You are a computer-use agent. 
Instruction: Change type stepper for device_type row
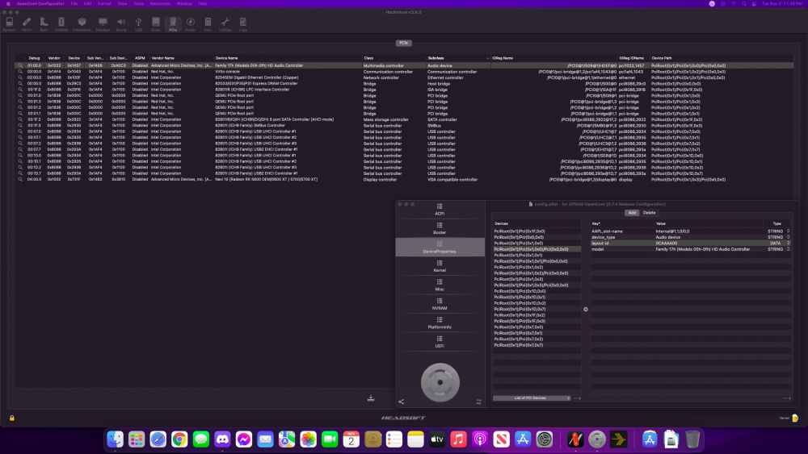(788, 237)
